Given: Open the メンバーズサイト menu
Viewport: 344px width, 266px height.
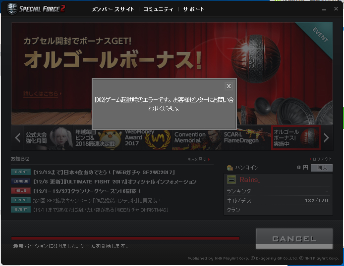Looking at the screenshot, I should [113, 9].
